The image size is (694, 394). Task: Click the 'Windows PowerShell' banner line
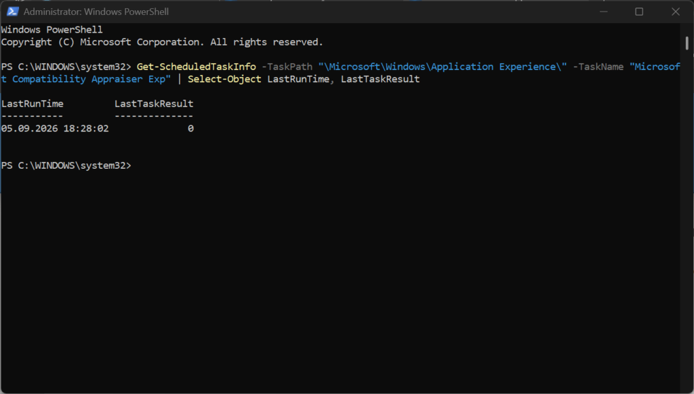point(52,30)
